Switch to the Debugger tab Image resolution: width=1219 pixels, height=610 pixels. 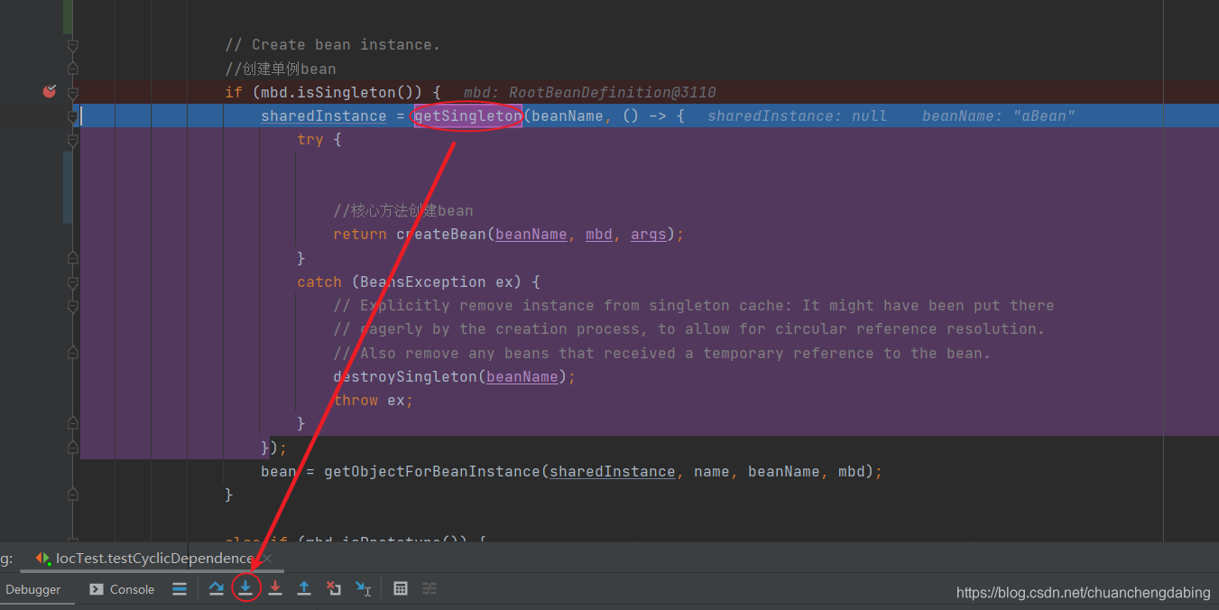pyautogui.click(x=33, y=589)
